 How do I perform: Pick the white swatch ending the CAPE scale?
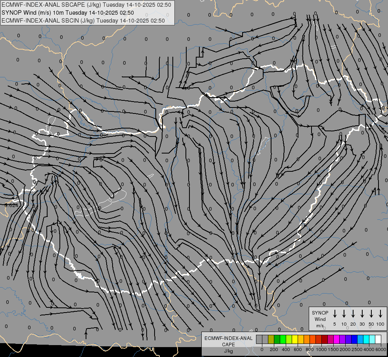(378, 339)
